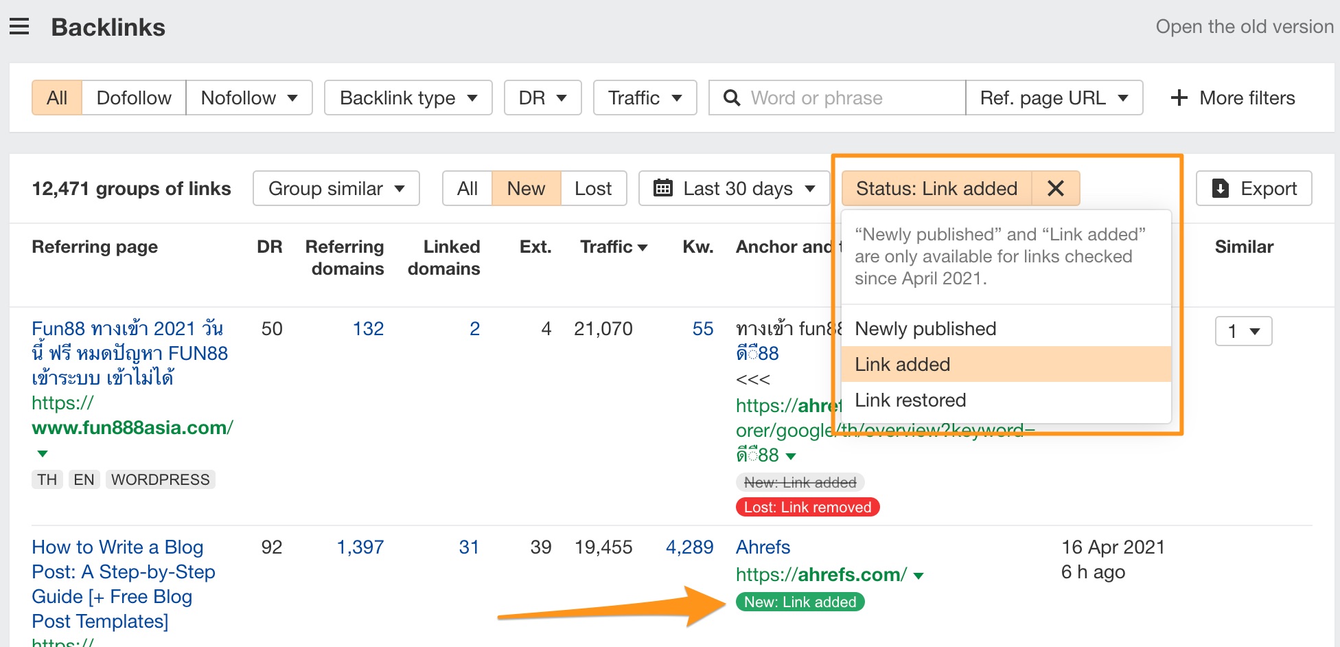This screenshot has width=1340, height=647.
Task: Click the calendar icon in date range
Action: pos(662,188)
